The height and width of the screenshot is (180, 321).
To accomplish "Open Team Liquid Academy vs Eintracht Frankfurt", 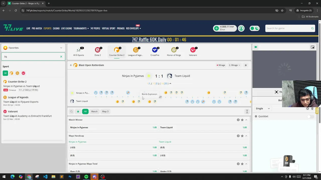I will [x=28, y=116].
